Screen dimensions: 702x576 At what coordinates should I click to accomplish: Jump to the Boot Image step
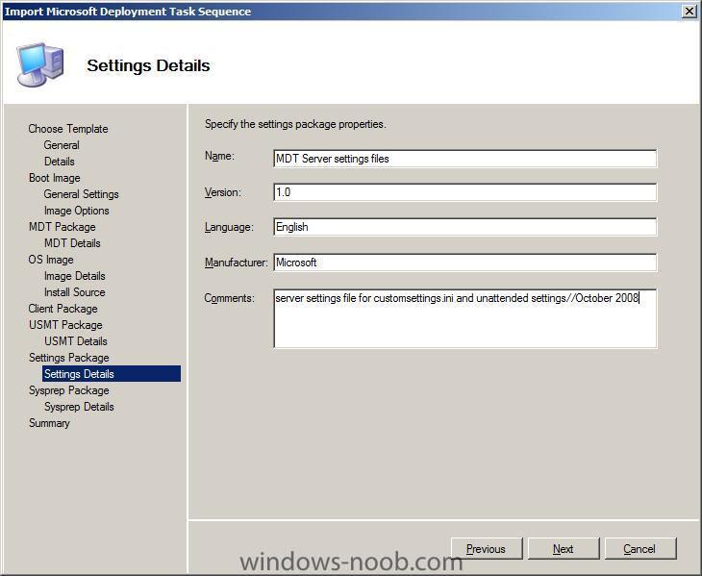click(x=54, y=178)
